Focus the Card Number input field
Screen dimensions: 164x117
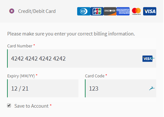[82, 59]
